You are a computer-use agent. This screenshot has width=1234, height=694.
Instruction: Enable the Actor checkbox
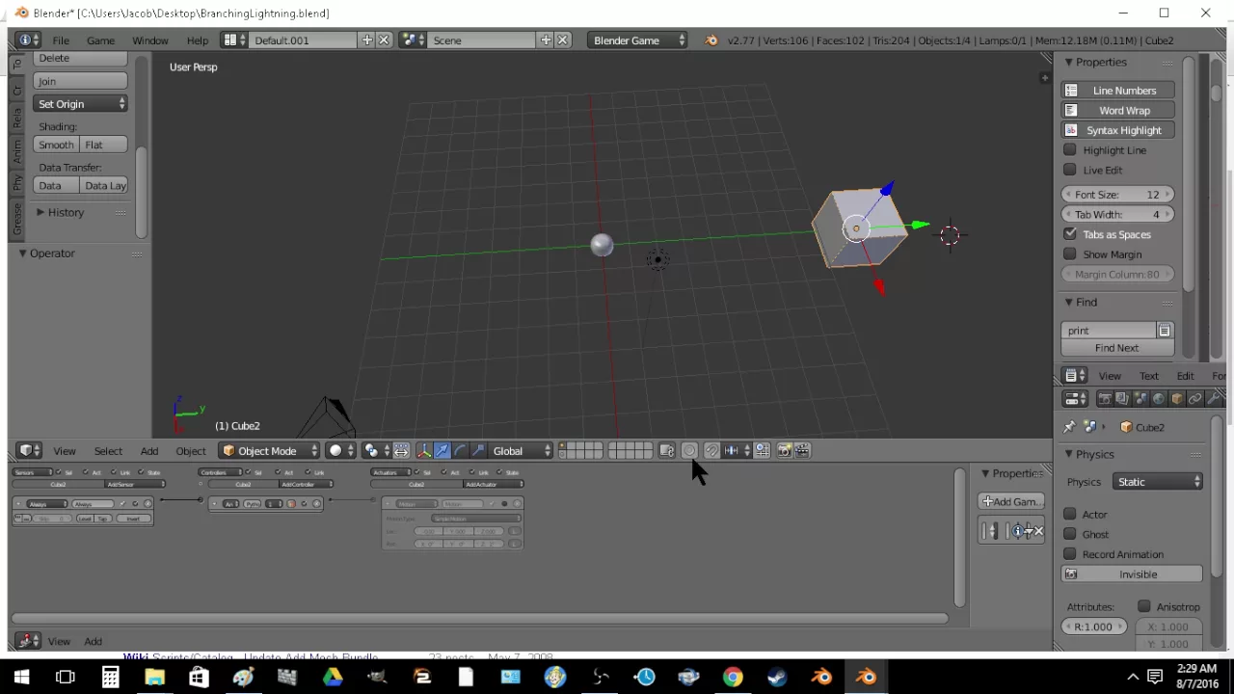(1070, 515)
